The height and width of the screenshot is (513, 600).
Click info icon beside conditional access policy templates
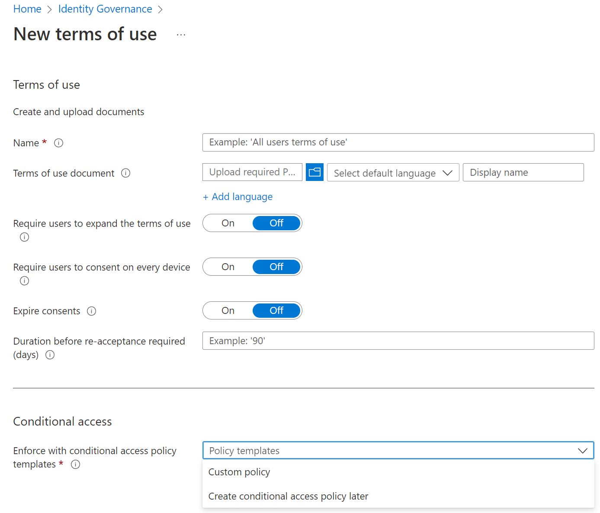pyautogui.click(x=75, y=464)
